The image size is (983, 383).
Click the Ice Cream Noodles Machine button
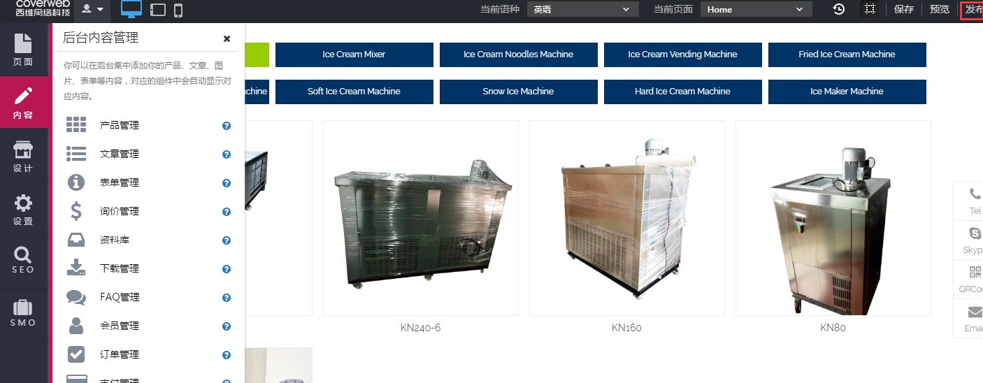point(518,55)
